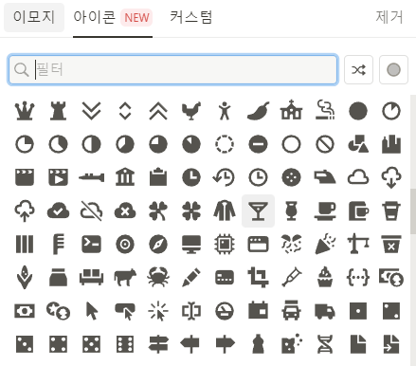The image size is (416, 366).
Task: Select the cloud upload icon
Action: [x=25, y=211]
